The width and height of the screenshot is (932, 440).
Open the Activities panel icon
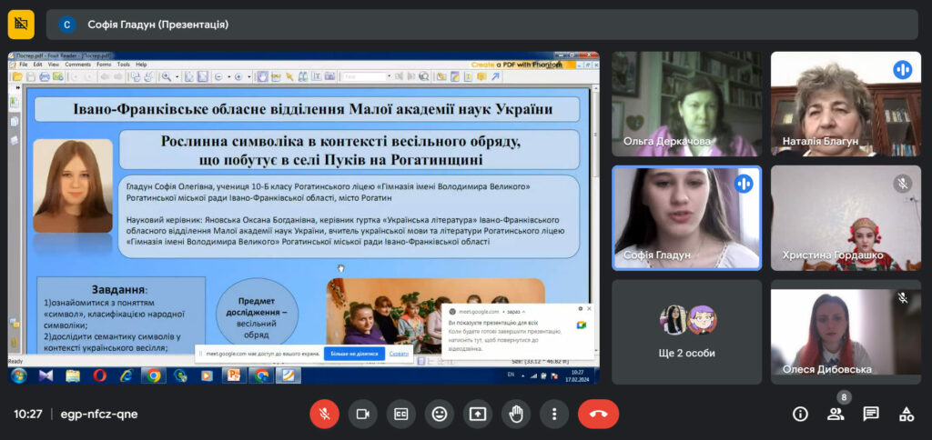pos(907,414)
